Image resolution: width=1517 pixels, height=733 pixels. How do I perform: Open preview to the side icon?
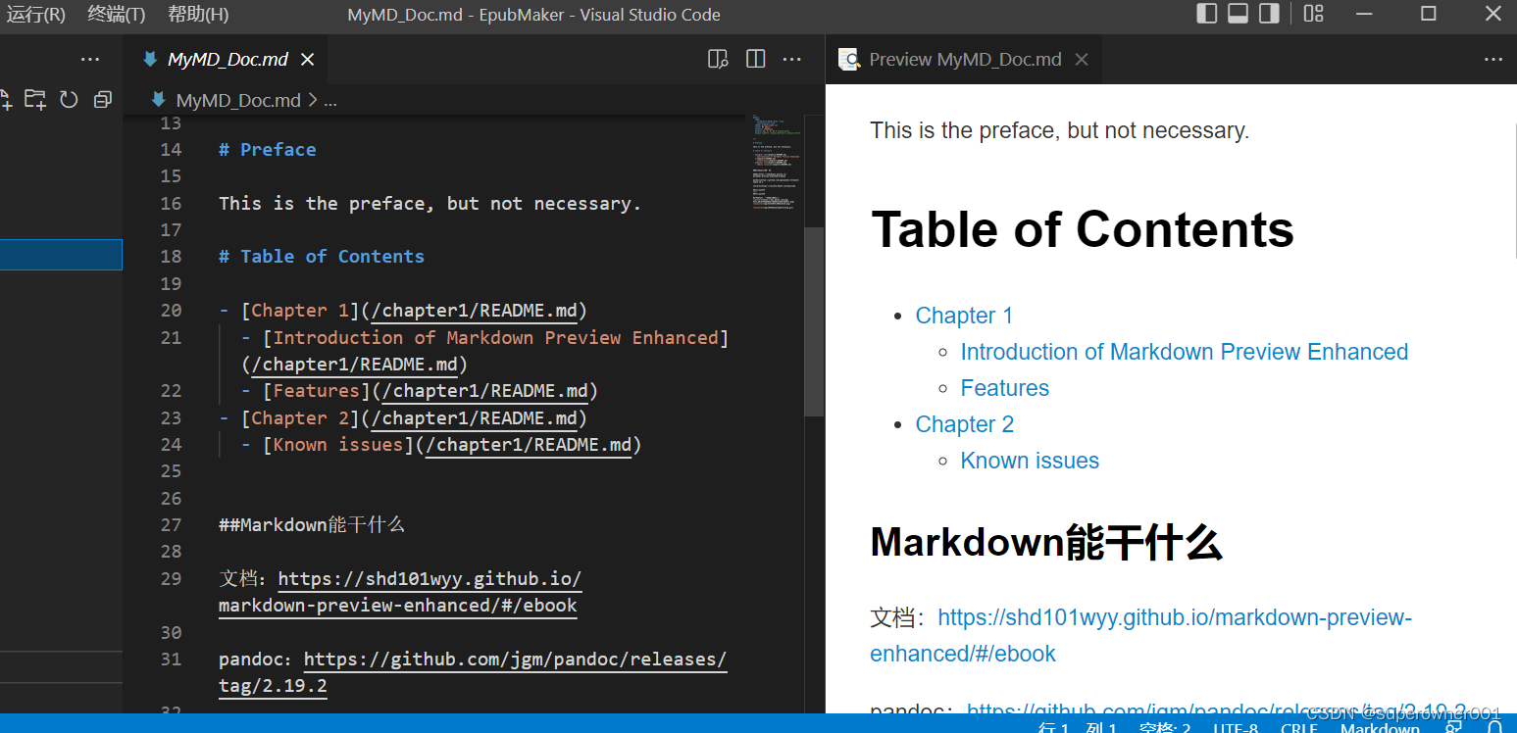[718, 60]
